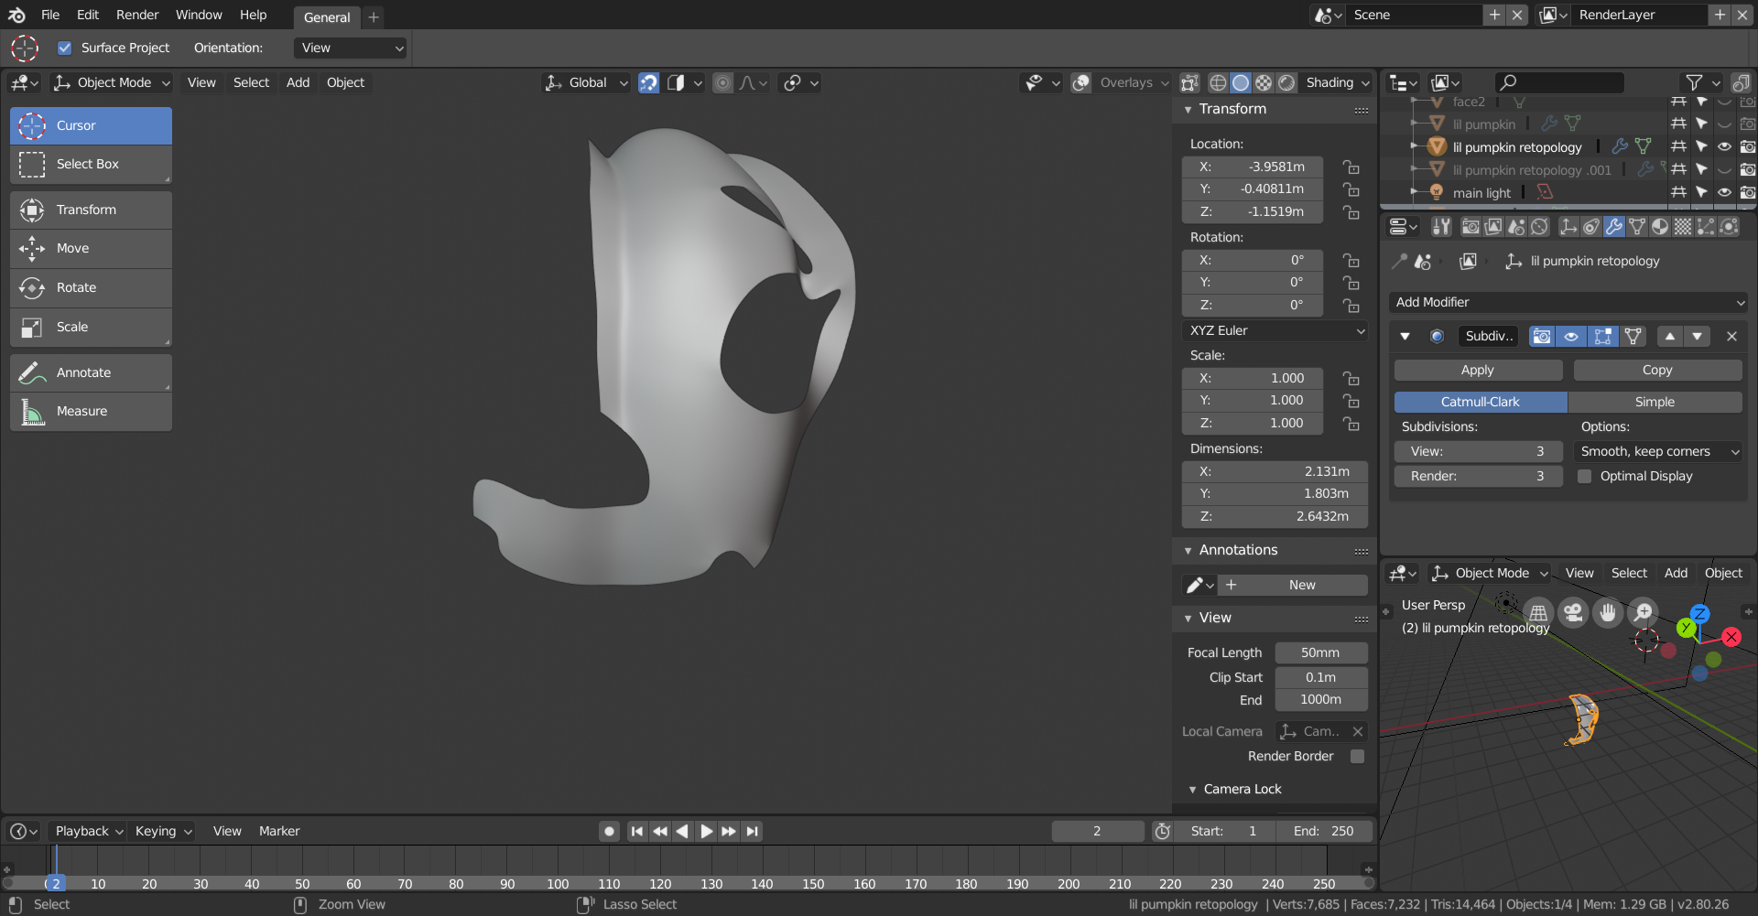Open the Add Modifier dropdown
Viewport: 1758px width, 916px height.
click(x=1568, y=303)
